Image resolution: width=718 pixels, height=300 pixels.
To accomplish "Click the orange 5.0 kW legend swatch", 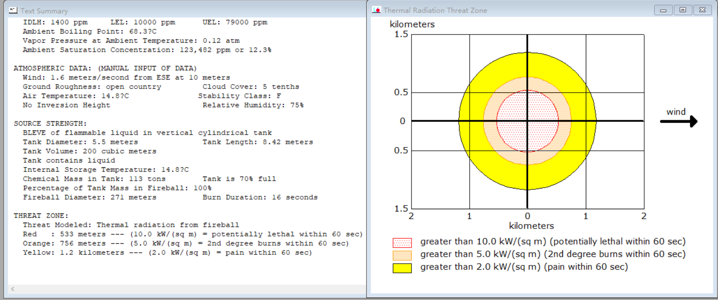I will click(402, 255).
